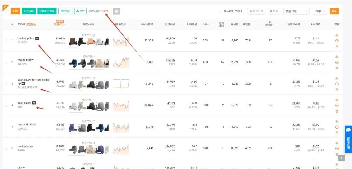Click minus-circle icon in wedge pillow row
This screenshot has width=352, height=169.
[337, 62]
